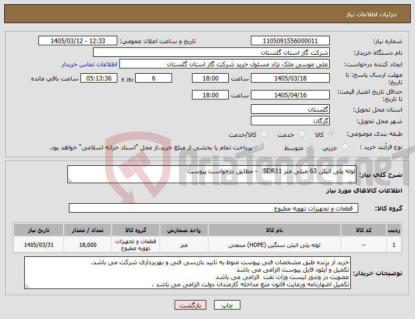
Task: Click the buyer notes text area
Action: [x=187, y=273]
